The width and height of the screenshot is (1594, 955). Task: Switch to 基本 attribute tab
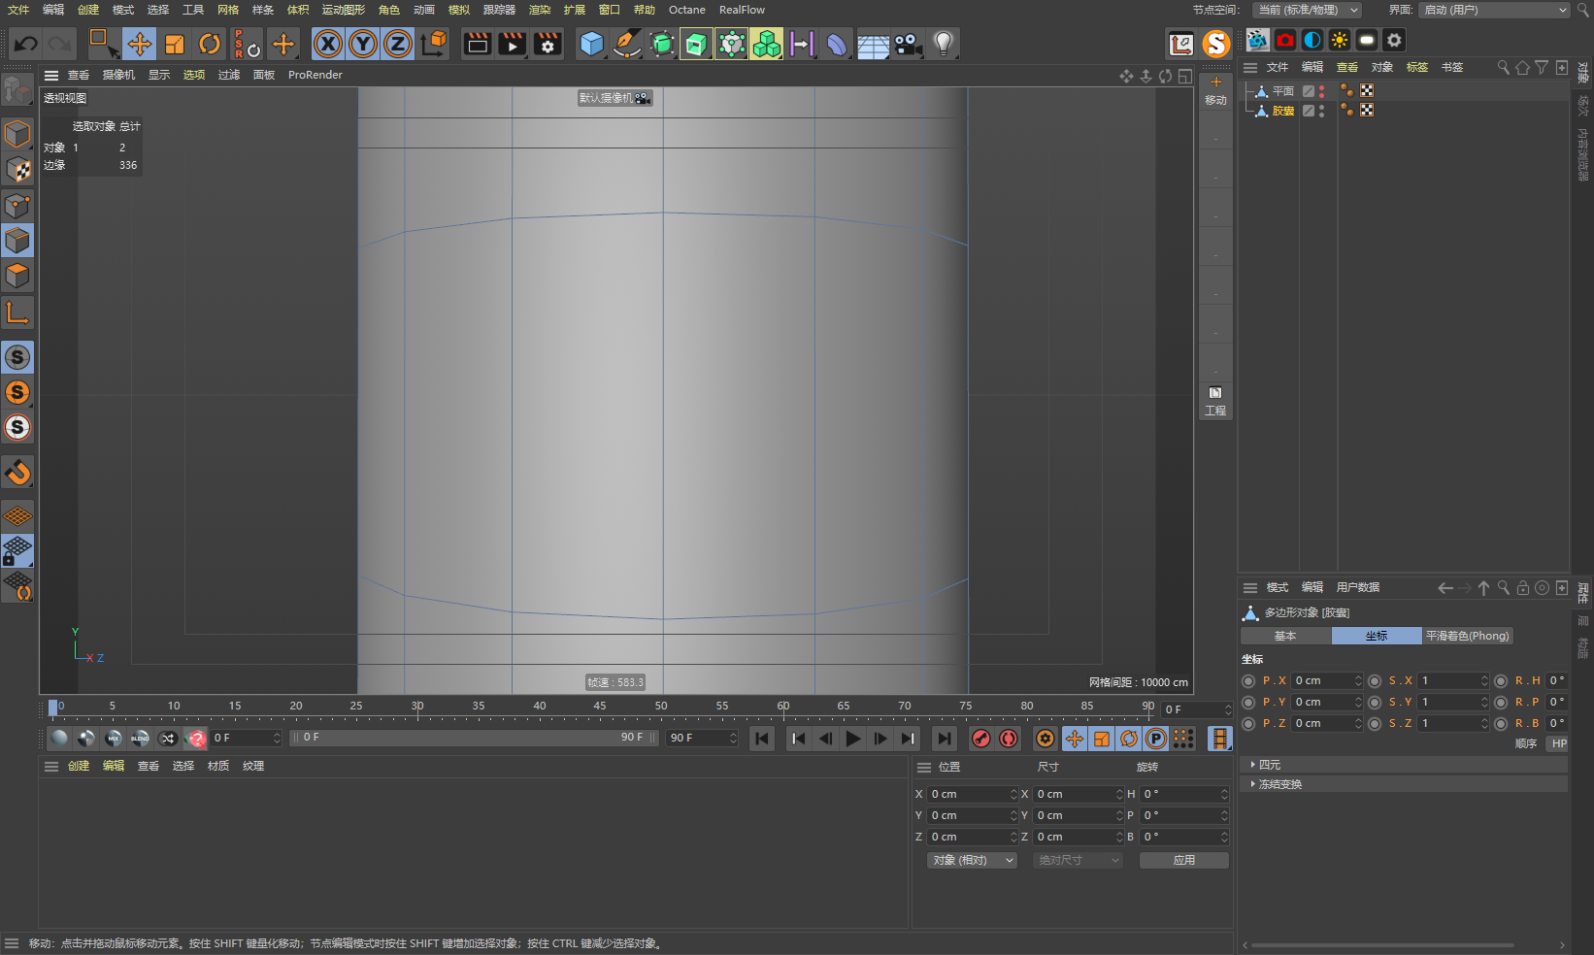1285,636
